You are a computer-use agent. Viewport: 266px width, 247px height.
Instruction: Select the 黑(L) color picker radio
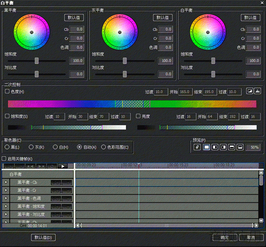7,147
